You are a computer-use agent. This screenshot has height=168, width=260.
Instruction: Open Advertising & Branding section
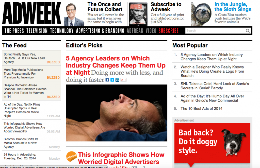click(x=100, y=31)
